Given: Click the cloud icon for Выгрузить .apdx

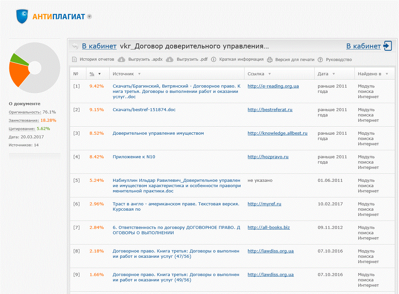Looking at the screenshot, I should [122, 60].
